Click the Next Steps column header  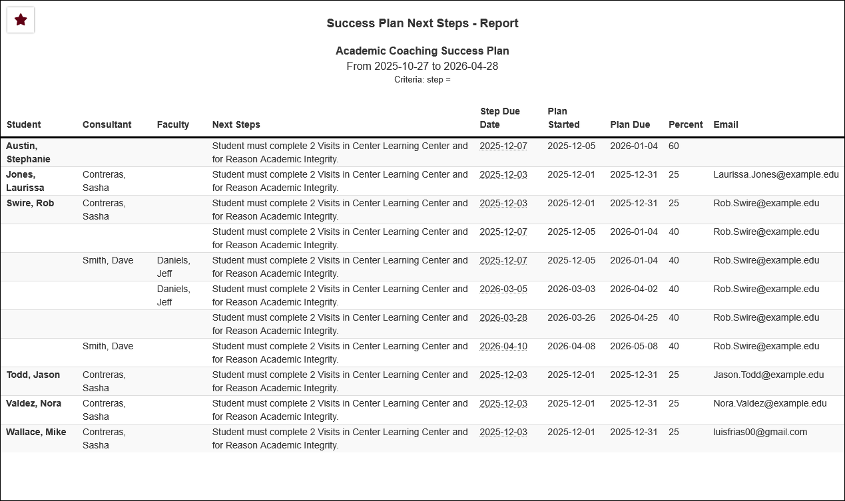236,124
